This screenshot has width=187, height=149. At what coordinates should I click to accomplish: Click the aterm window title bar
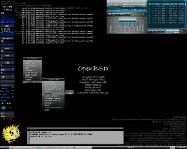tap(75, 129)
